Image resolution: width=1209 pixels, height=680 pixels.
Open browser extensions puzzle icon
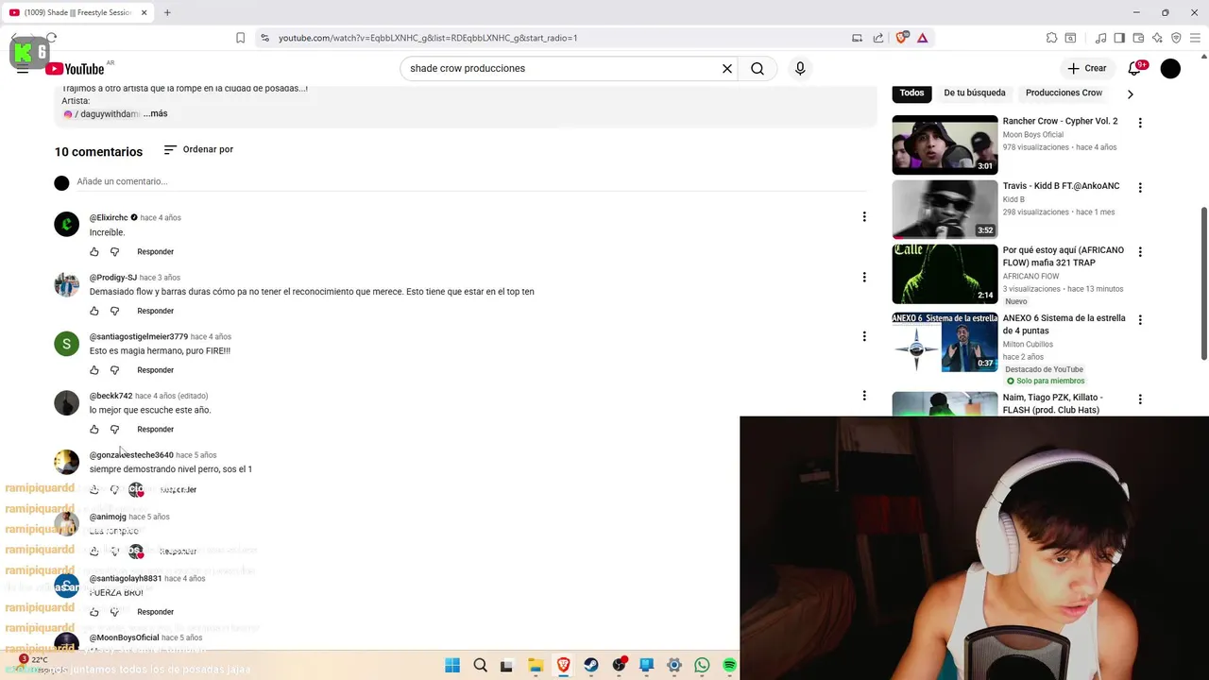pos(1051,38)
